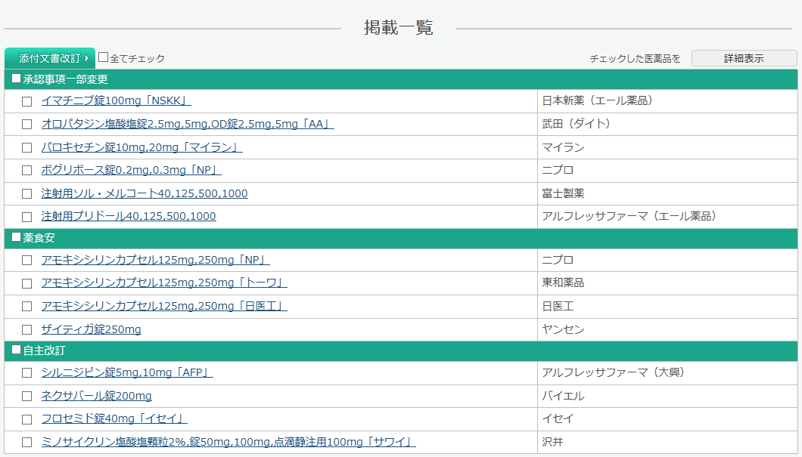Select manufacturer text マイラン

pyautogui.click(x=563, y=147)
